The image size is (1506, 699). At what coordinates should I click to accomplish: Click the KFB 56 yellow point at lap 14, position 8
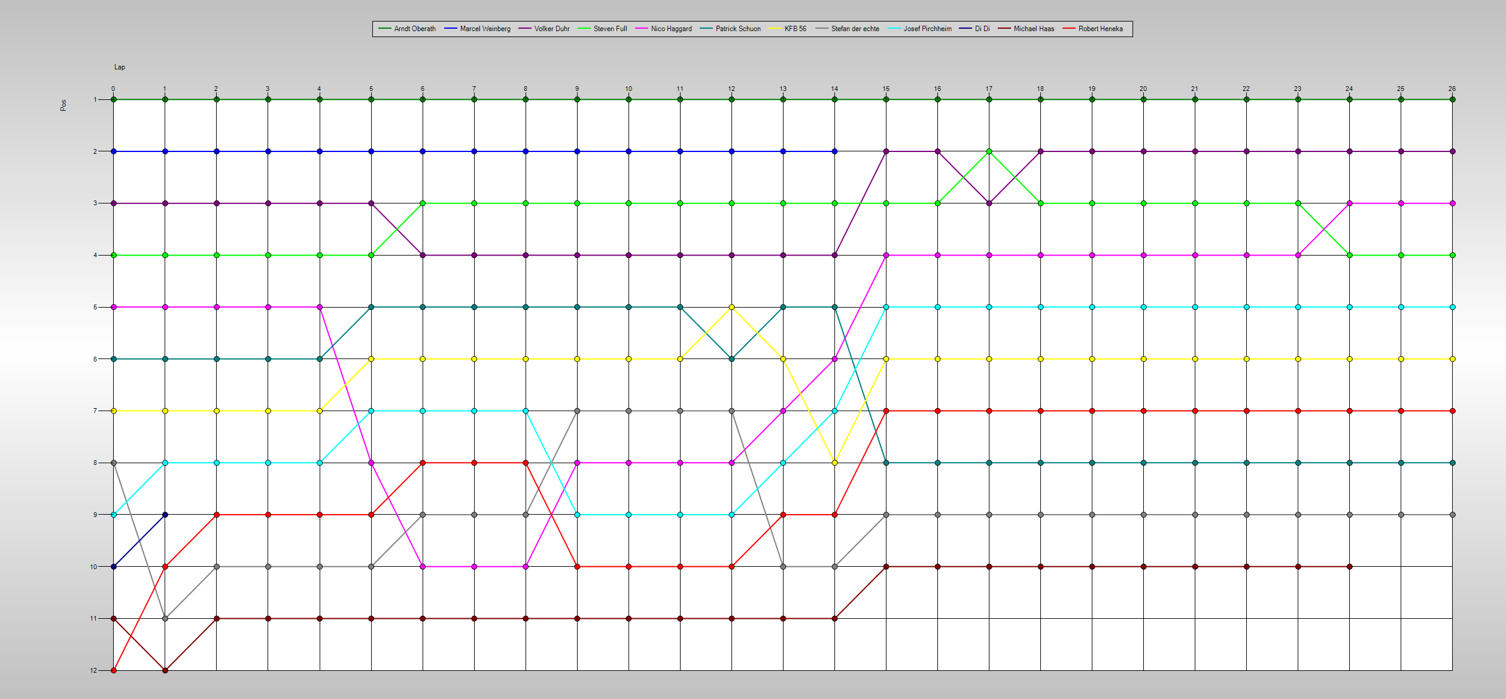click(x=834, y=463)
